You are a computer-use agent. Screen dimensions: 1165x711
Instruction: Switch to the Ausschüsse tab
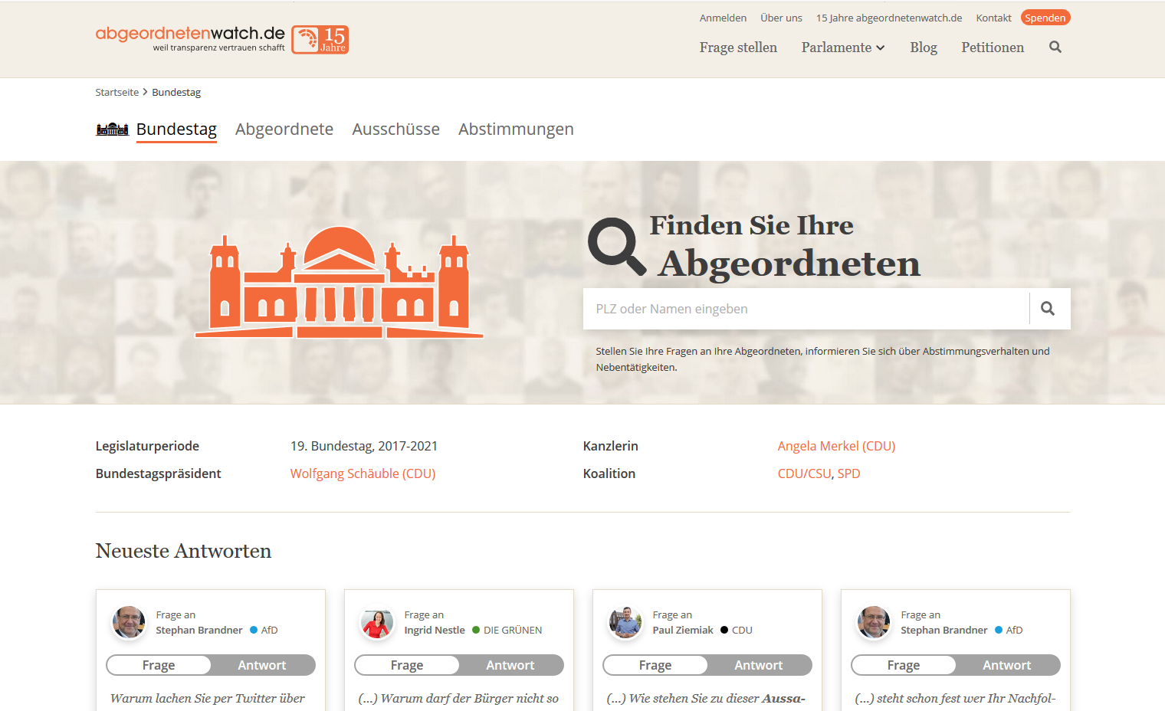coord(396,129)
